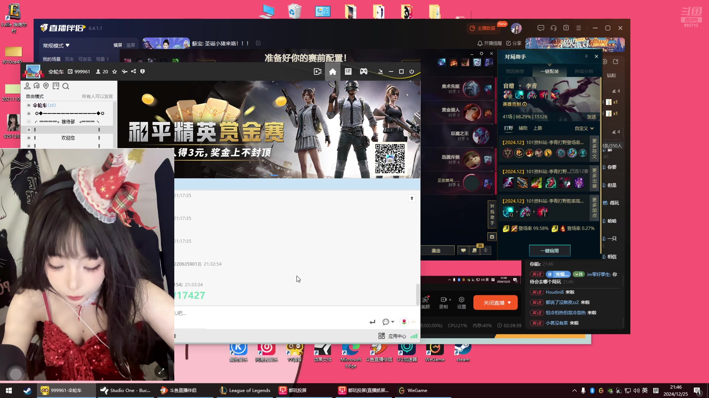
Task: Favorite the channel with the star icon
Action: coord(114,71)
